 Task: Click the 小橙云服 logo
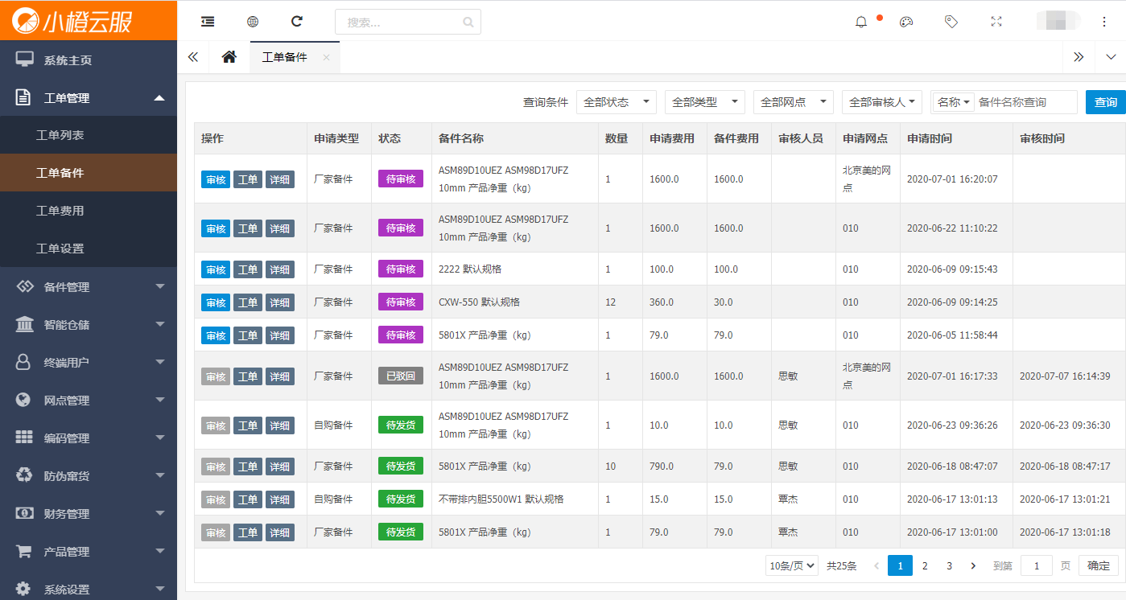point(72,21)
